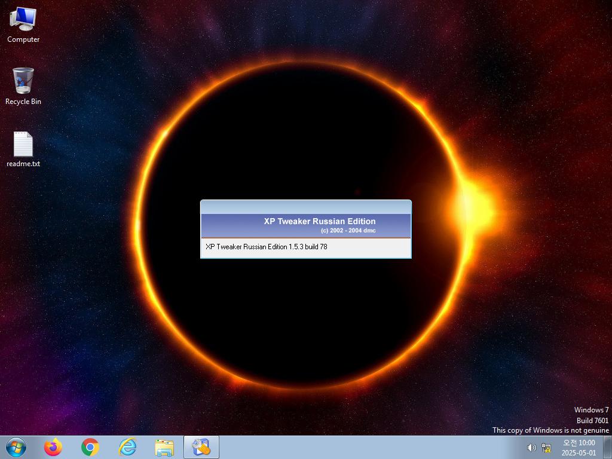612x459 pixels.
Task: Click the 'readme.txt' file name label
Action: (x=23, y=164)
